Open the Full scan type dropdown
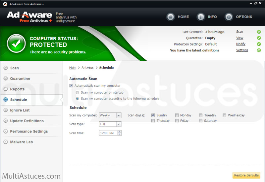This screenshot has height=182, width=265. pyautogui.click(x=119, y=124)
